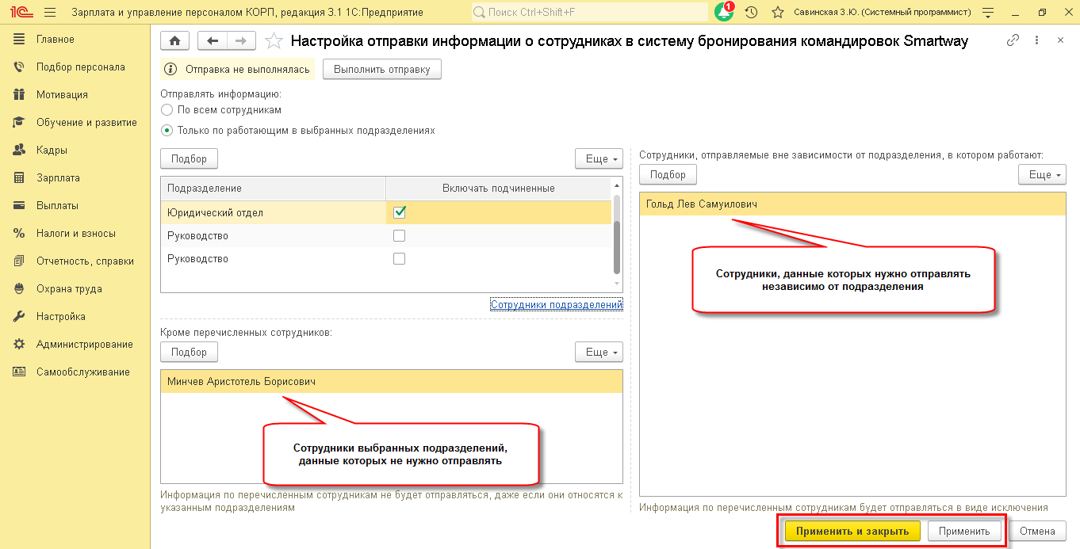Uncheck subordinate inclusion for Юридический отдел
1080x549 pixels.
pos(400,212)
